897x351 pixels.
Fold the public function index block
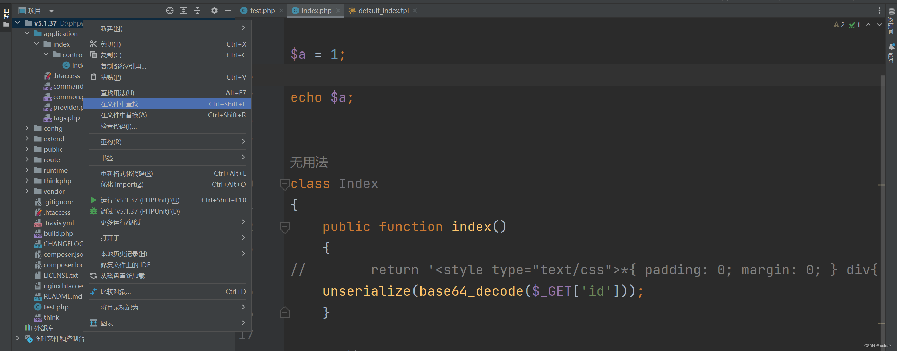point(285,227)
